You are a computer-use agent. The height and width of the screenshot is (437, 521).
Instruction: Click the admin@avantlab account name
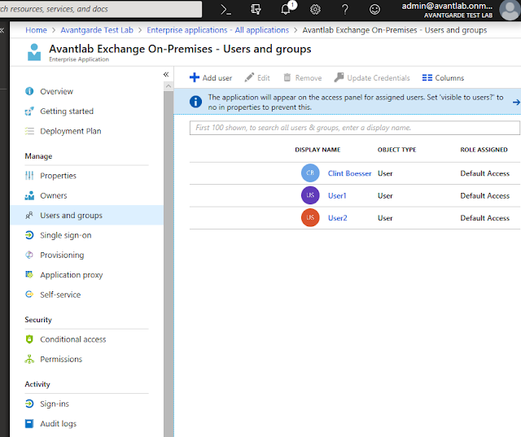[x=447, y=6]
